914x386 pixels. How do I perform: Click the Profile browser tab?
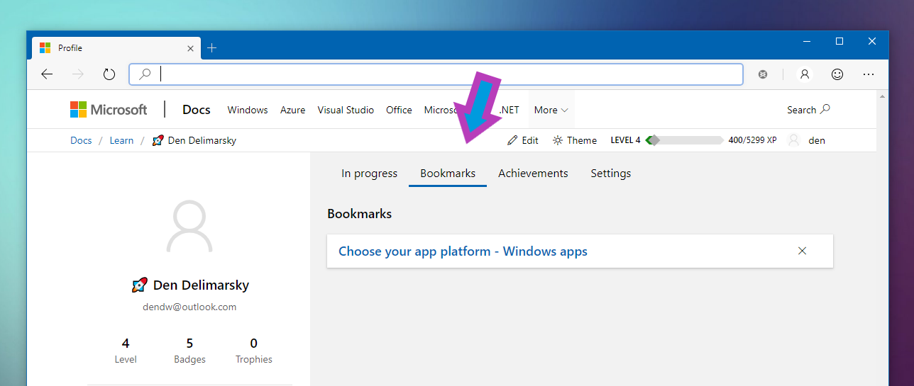click(117, 48)
